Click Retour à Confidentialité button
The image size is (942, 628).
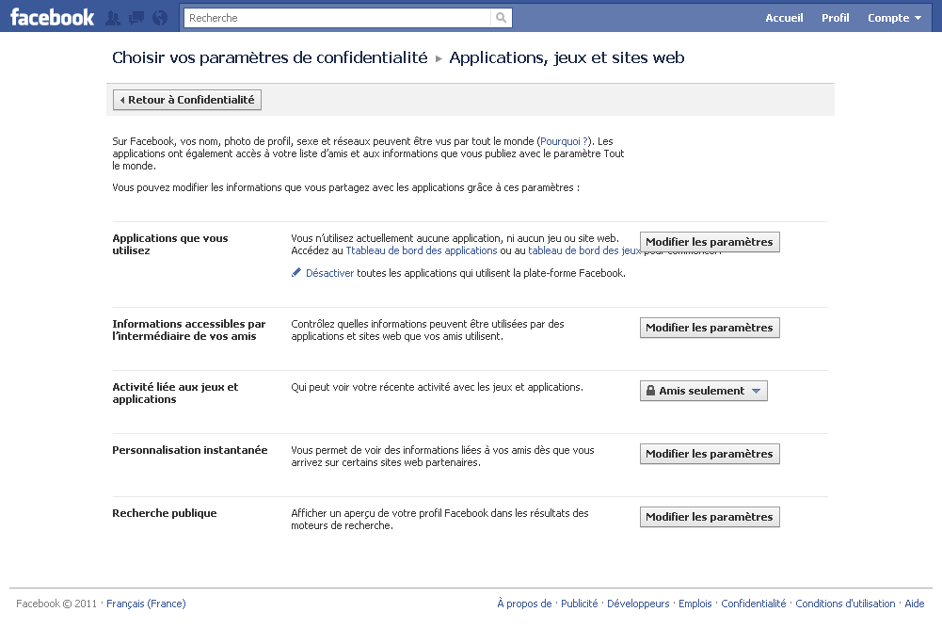tap(187, 100)
